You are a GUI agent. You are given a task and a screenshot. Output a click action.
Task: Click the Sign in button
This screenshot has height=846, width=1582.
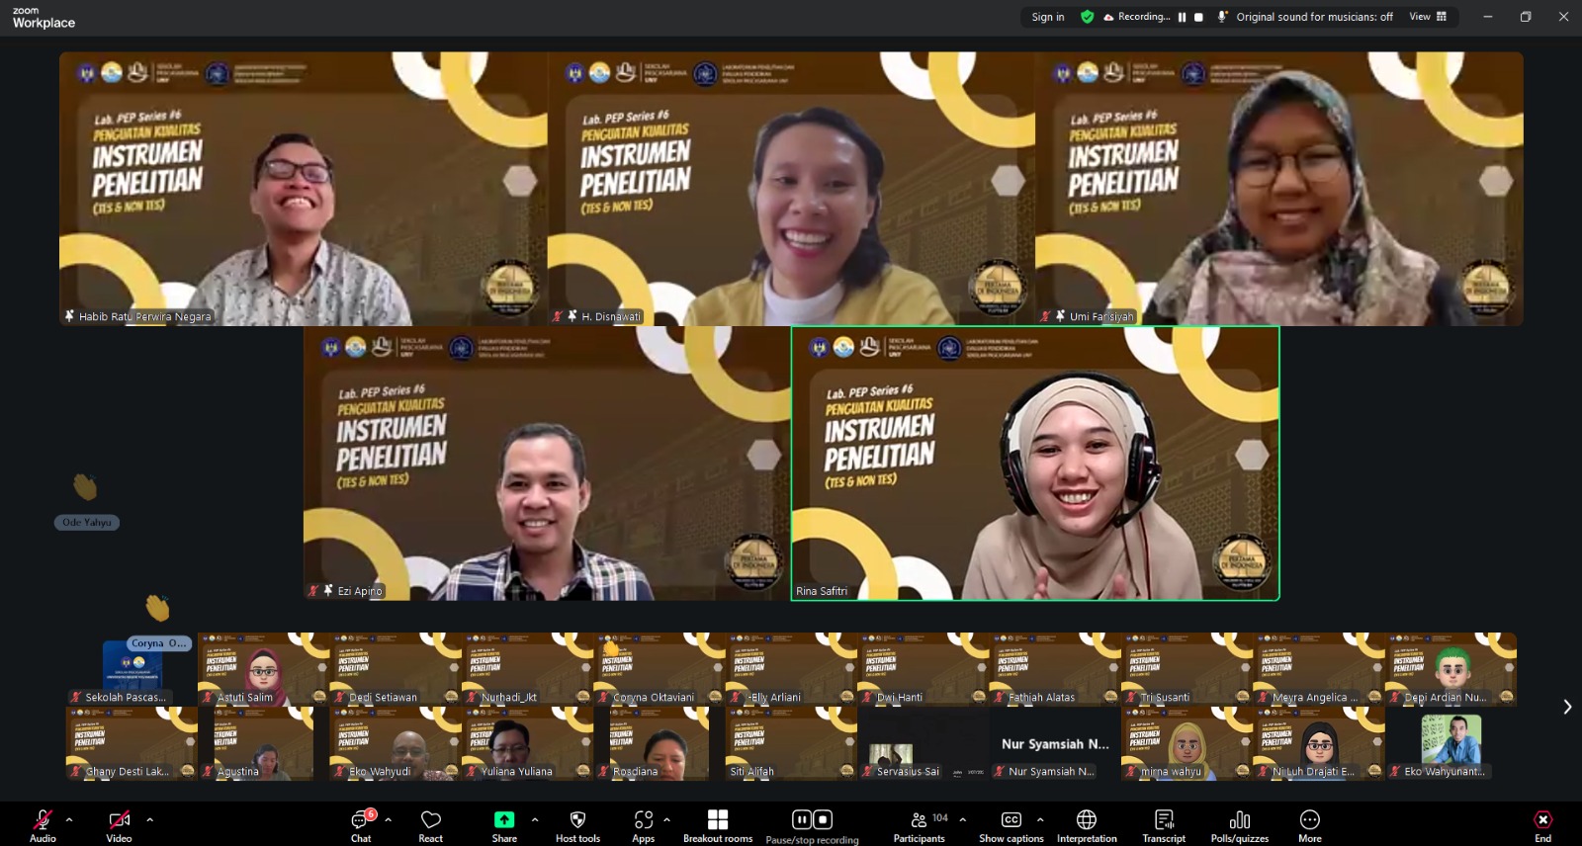click(1047, 17)
